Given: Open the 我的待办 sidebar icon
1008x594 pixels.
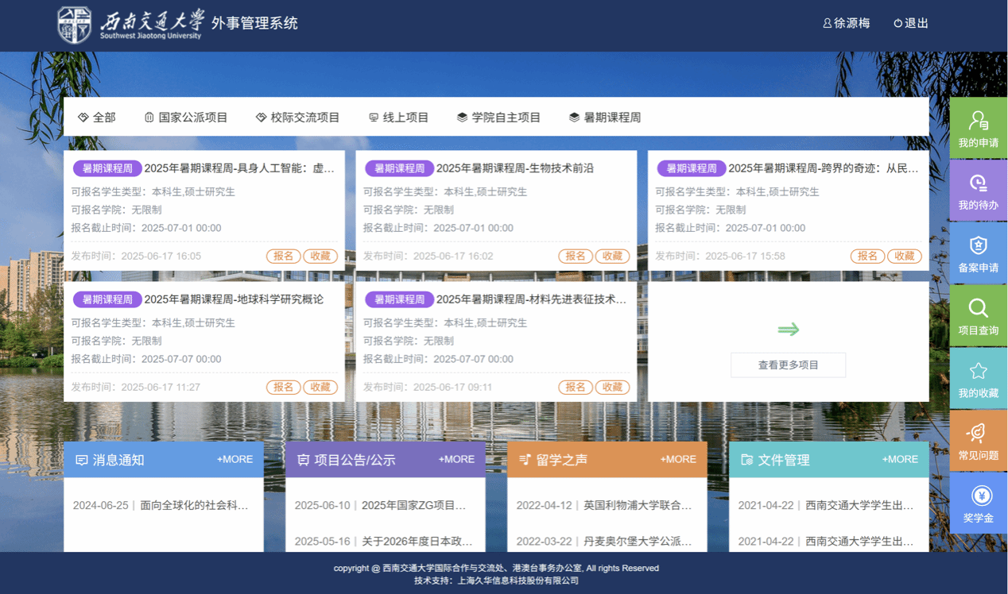Looking at the screenshot, I should [x=978, y=184].
